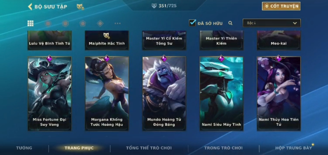Expand the Bậc sort dropdown
This screenshot has height=155, width=328.
271,23
